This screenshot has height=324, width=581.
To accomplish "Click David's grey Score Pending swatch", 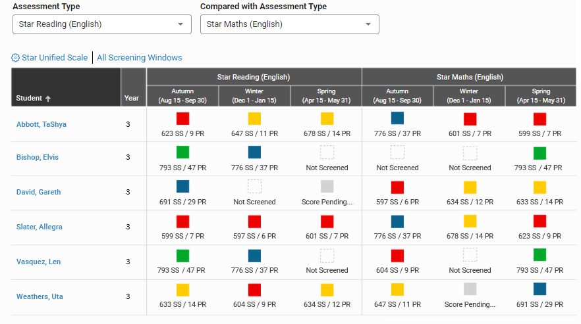I will point(327,187).
